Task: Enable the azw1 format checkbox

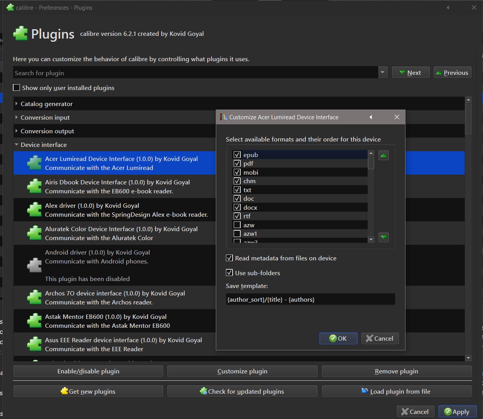Action: pyautogui.click(x=237, y=233)
